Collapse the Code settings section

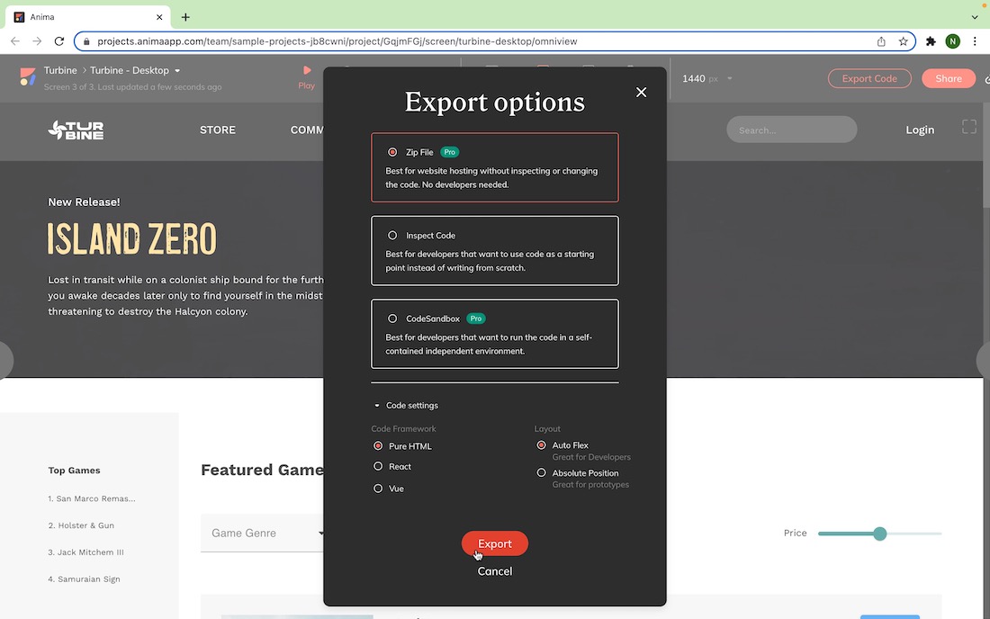click(378, 406)
